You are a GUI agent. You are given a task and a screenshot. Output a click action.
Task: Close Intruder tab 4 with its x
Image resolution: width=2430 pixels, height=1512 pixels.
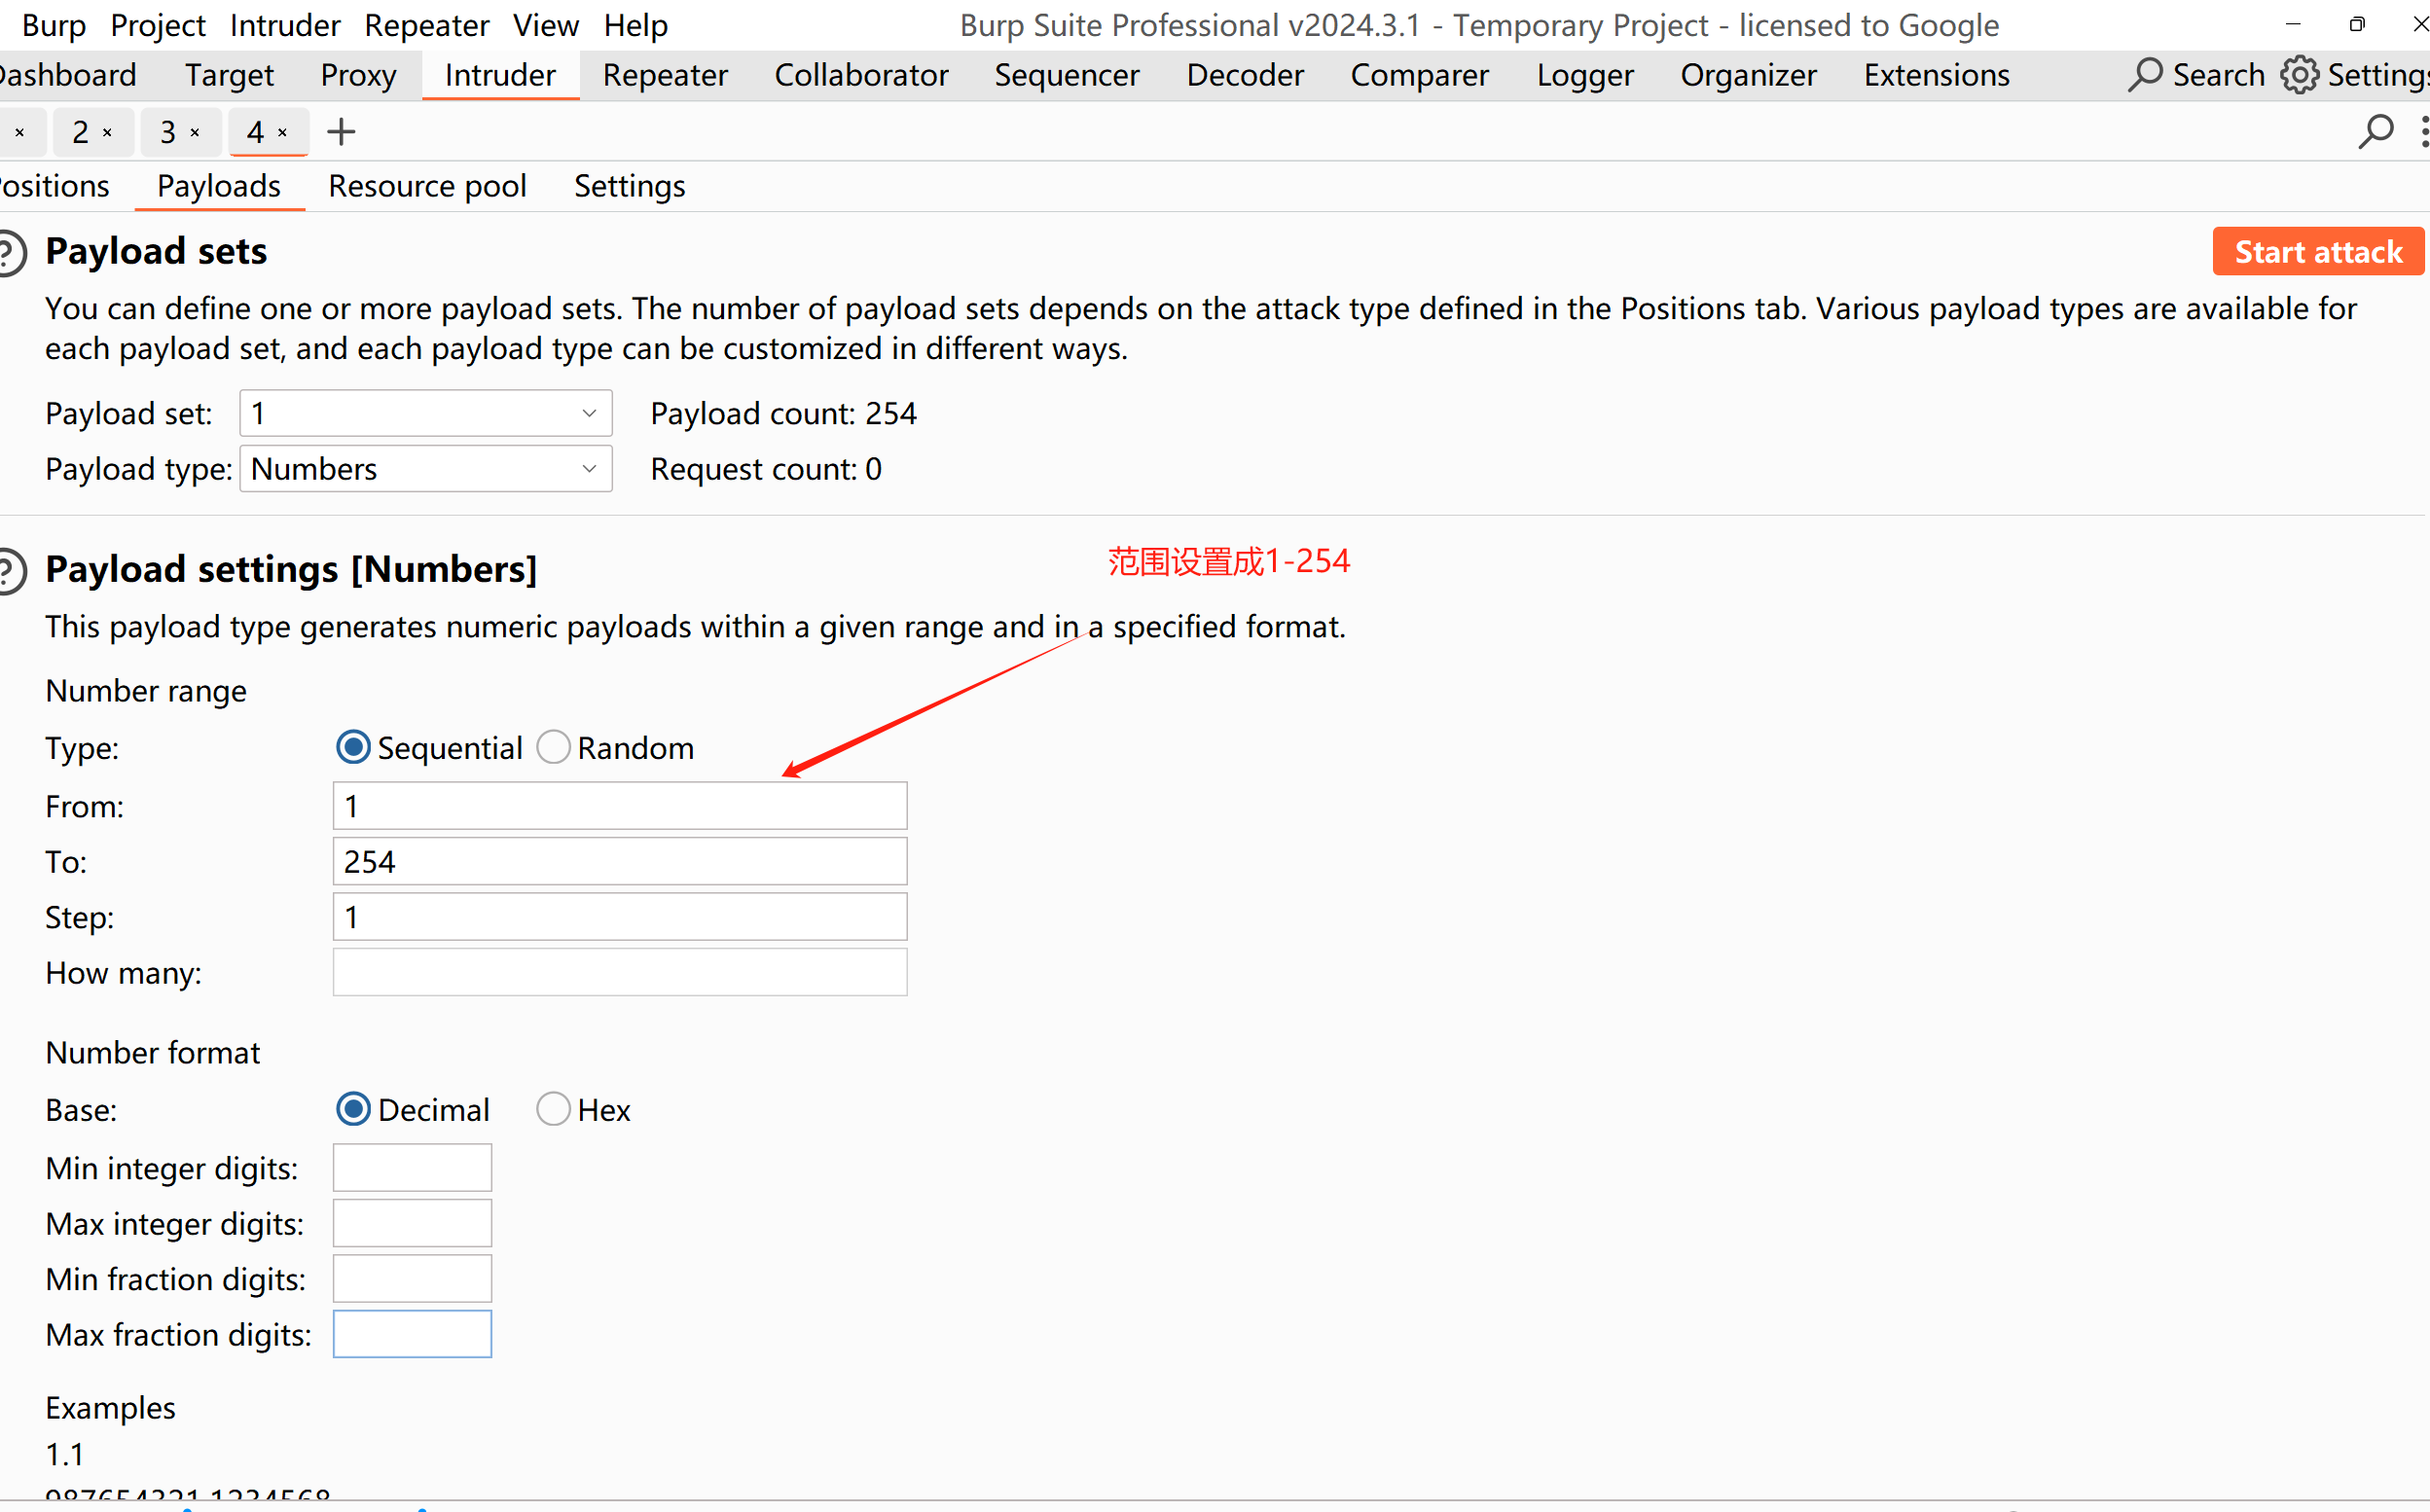[283, 132]
